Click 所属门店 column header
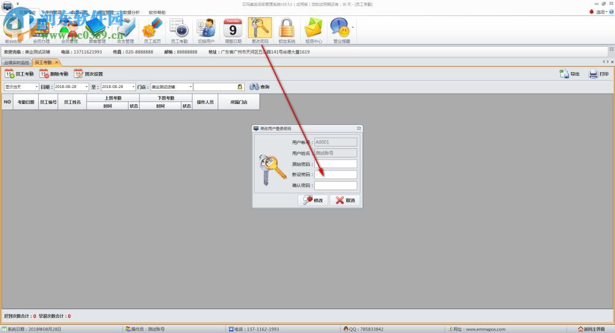 tap(239, 102)
